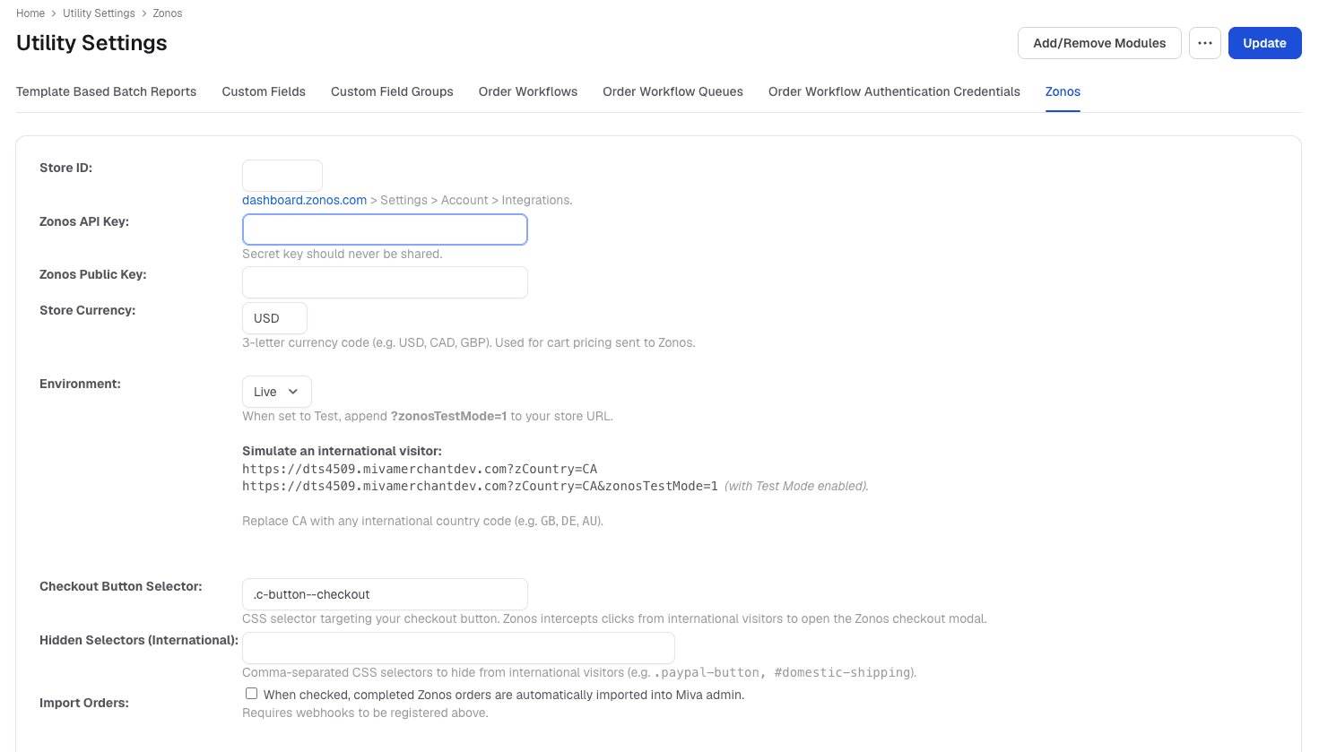1319x752 pixels.
Task: Click the zCountry=CA URL without zonosTestMode
Action: pyautogui.click(x=420, y=469)
